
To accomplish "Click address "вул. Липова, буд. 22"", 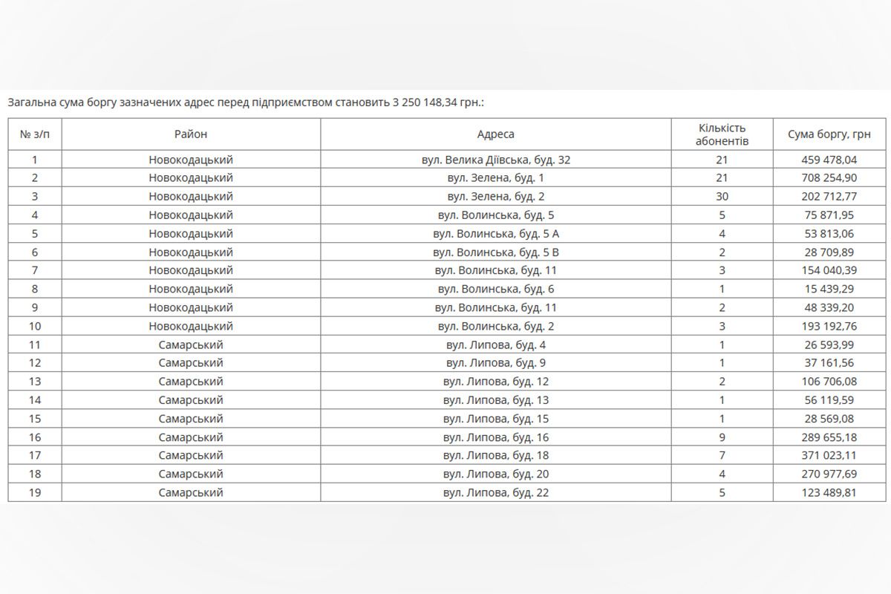I will (x=495, y=492).
